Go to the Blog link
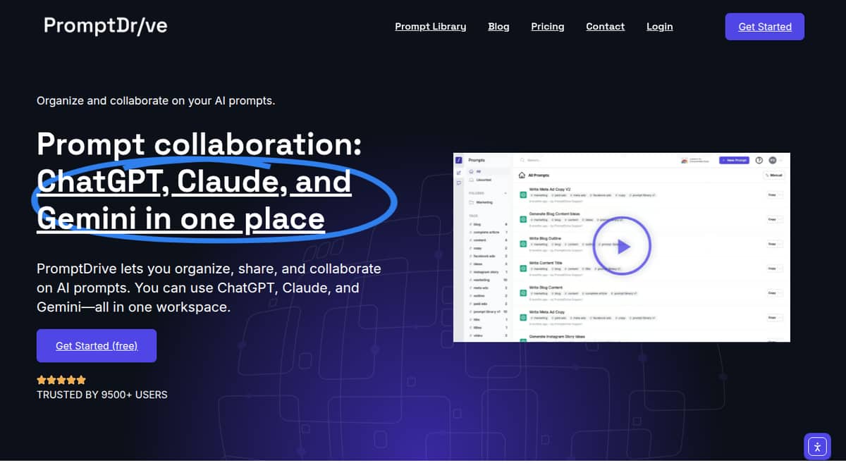The width and height of the screenshot is (846, 475). [498, 27]
